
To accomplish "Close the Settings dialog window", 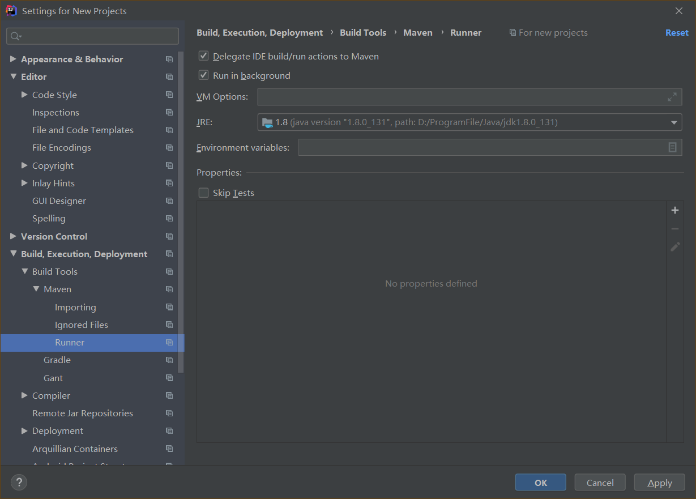I will (679, 11).
